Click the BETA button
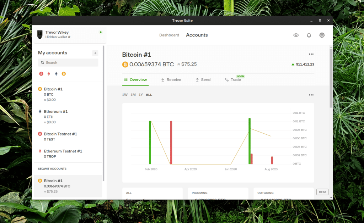This screenshot has height=223, width=364. coord(322,192)
